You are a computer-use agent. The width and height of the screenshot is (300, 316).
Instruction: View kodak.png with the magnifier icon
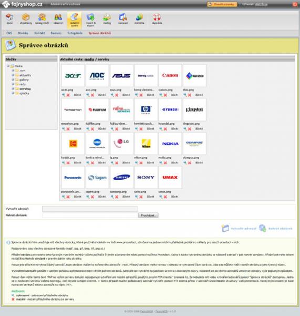(x=64, y=163)
